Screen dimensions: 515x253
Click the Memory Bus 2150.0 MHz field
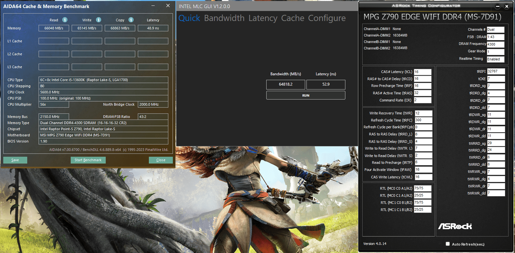coord(54,117)
